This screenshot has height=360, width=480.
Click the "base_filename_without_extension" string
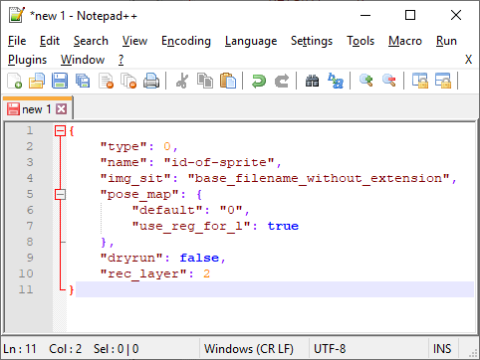click(319, 178)
